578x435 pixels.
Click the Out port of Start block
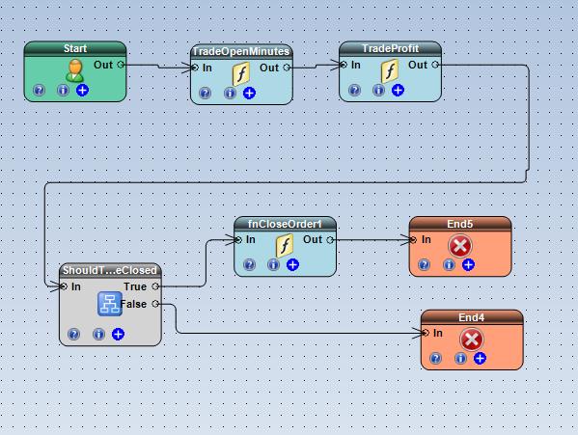point(121,65)
